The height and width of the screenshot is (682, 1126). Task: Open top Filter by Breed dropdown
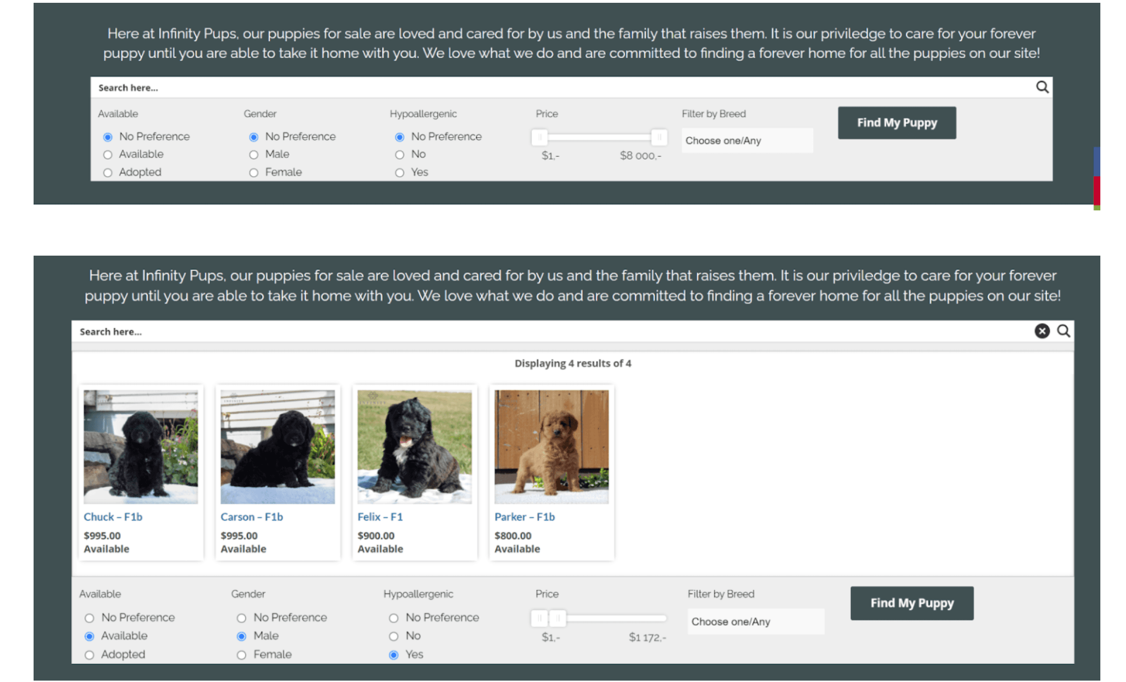pyautogui.click(x=747, y=140)
